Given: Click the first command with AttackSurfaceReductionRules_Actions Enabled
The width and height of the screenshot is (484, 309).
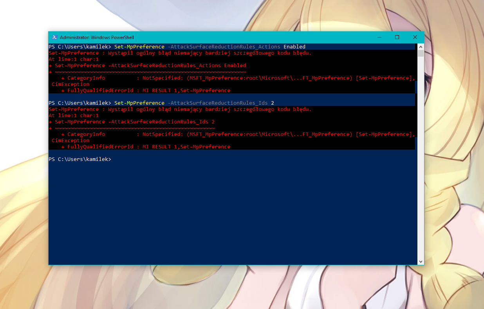Looking at the screenshot, I should (210, 46).
